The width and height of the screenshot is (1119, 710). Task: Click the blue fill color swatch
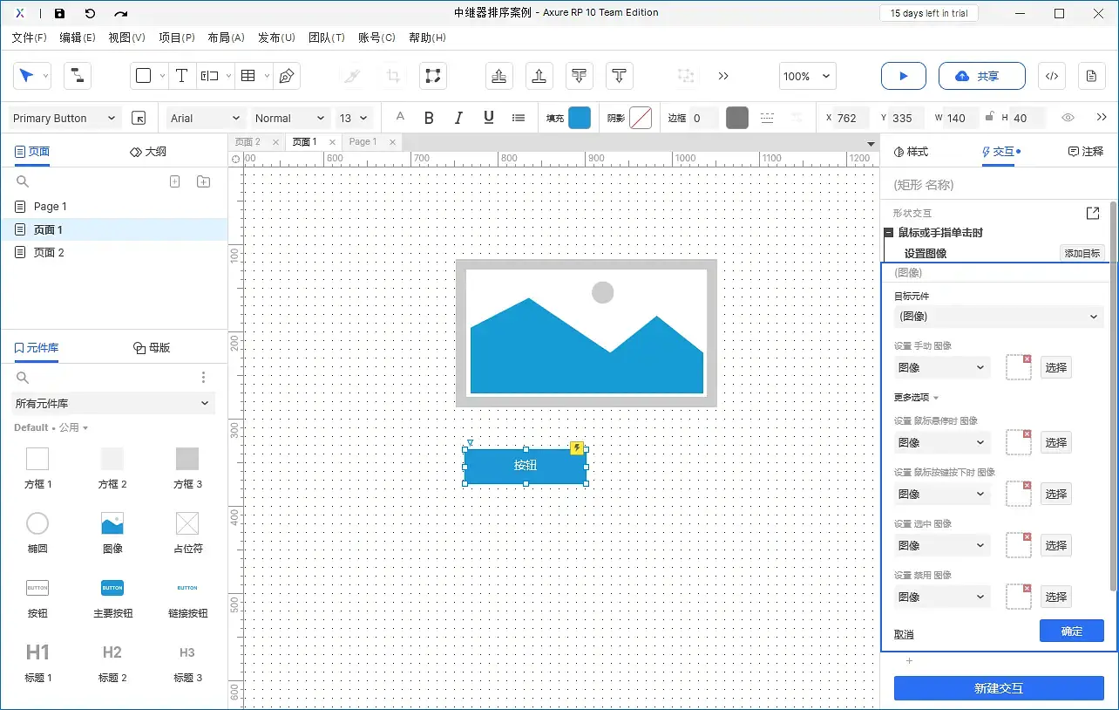[x=580, y=118]
